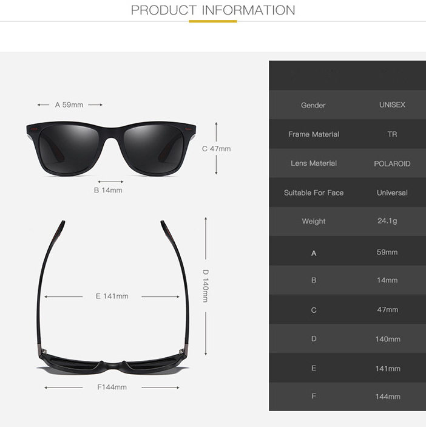Click the TR frame material value
426x427 pixels.
(x=392, y=134)
